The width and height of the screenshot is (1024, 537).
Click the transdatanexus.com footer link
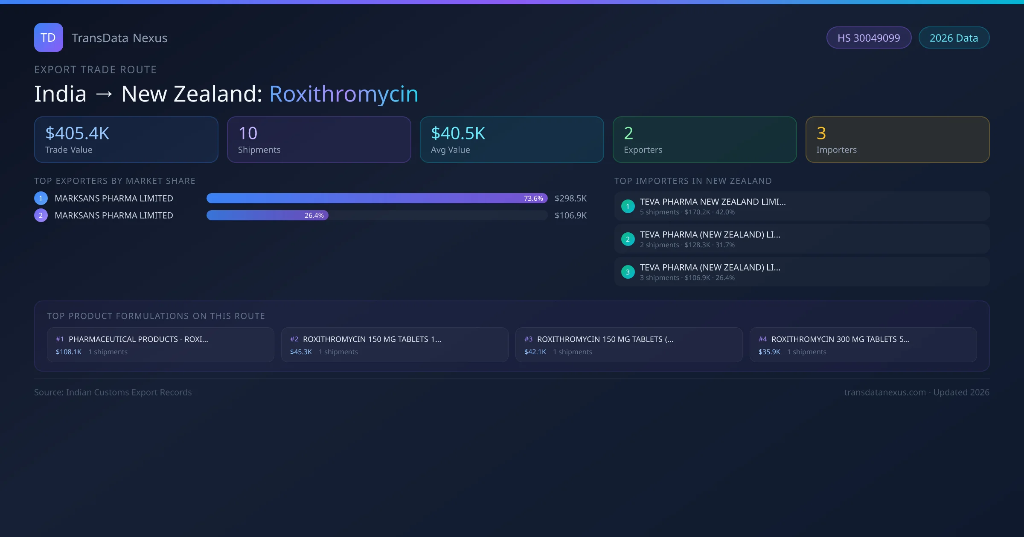click(885, 392)
